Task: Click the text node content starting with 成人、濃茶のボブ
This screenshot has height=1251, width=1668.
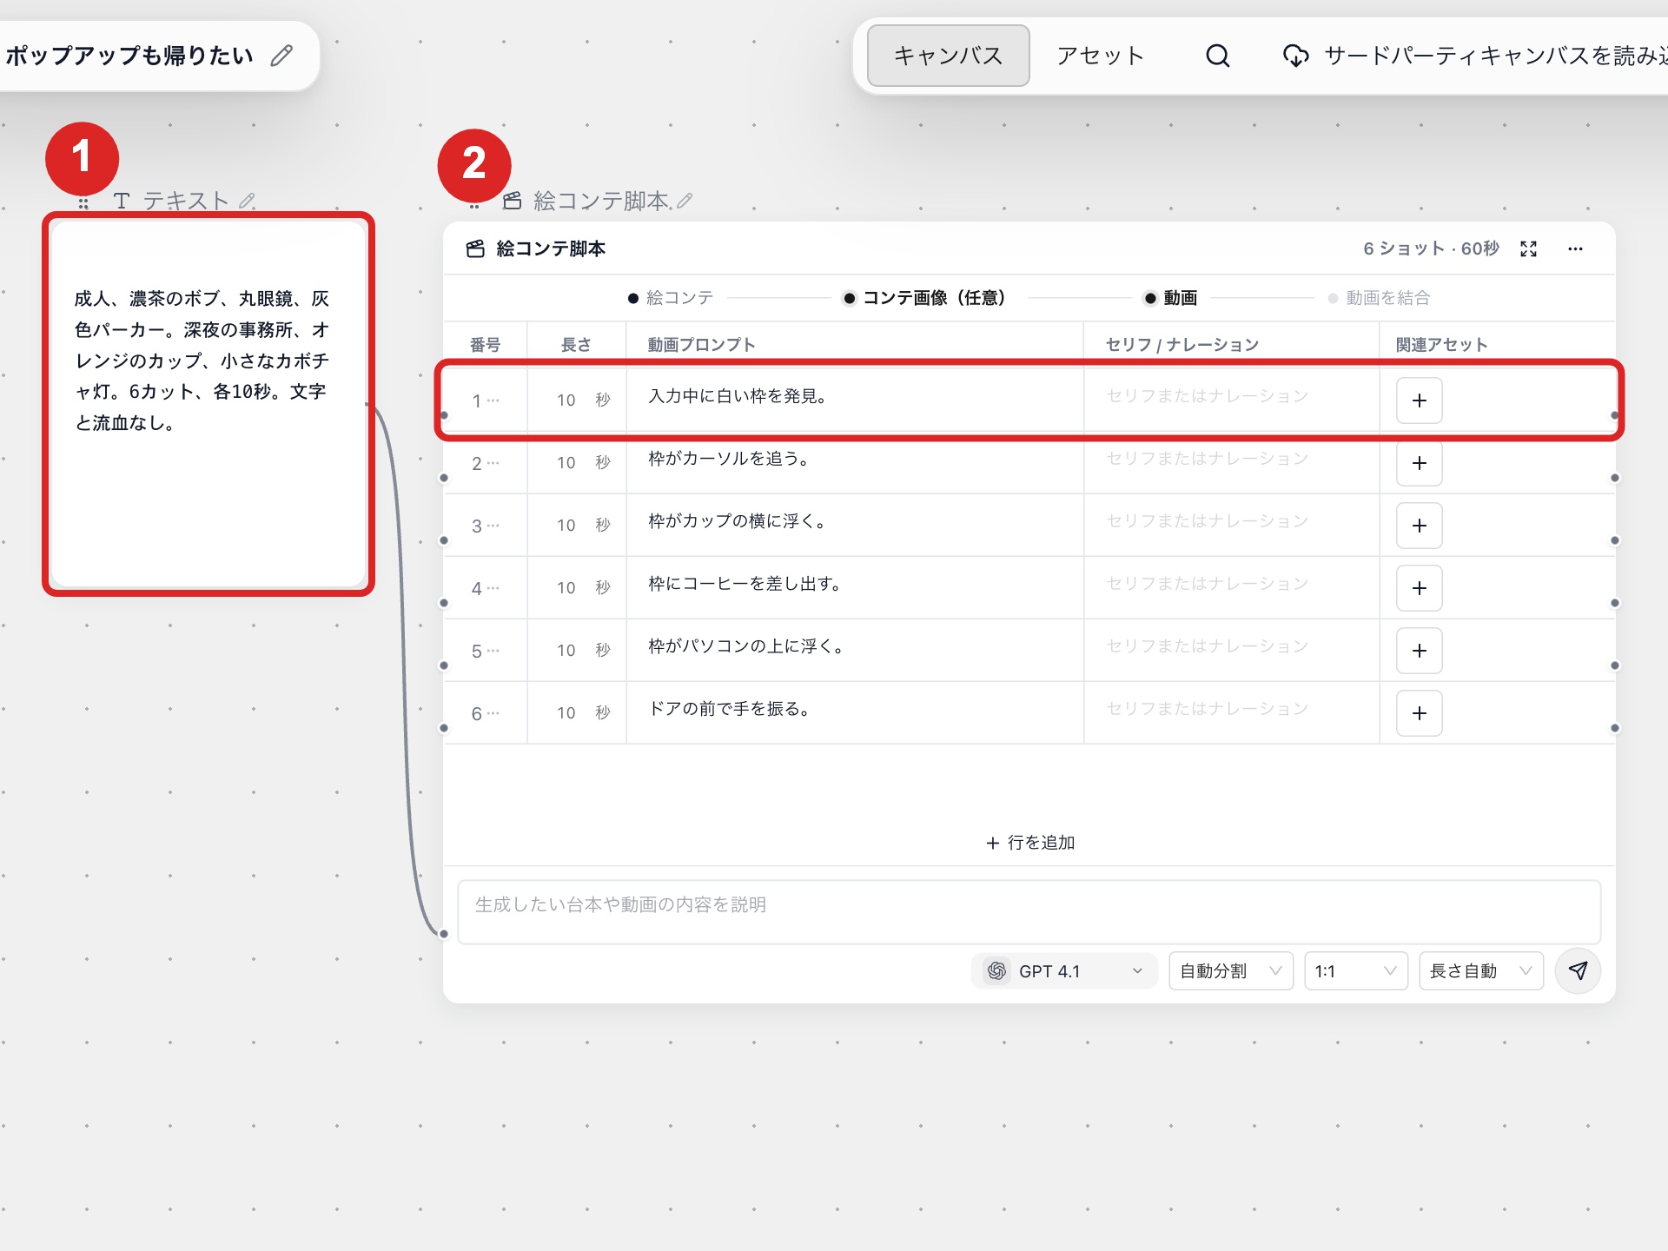Action: click(x=202, y=361)
